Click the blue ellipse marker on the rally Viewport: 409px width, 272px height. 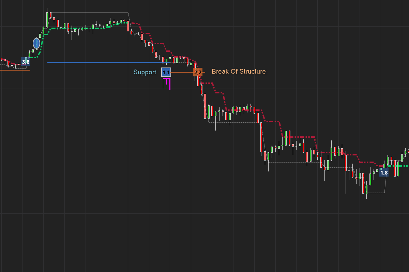[36, 43]
